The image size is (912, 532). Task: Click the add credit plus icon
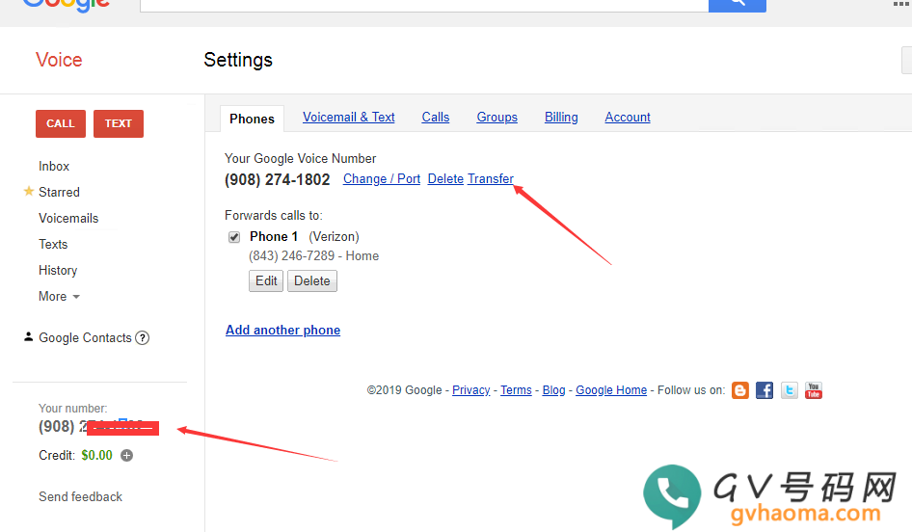pos(127,455)
